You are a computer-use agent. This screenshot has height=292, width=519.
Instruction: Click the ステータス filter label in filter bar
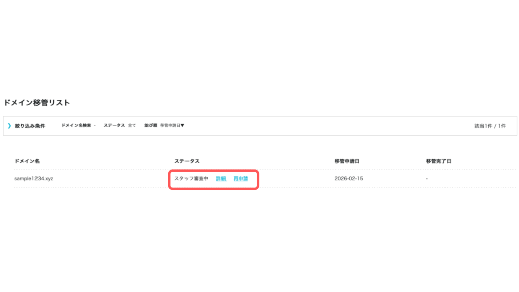click(x=114, y=125)
